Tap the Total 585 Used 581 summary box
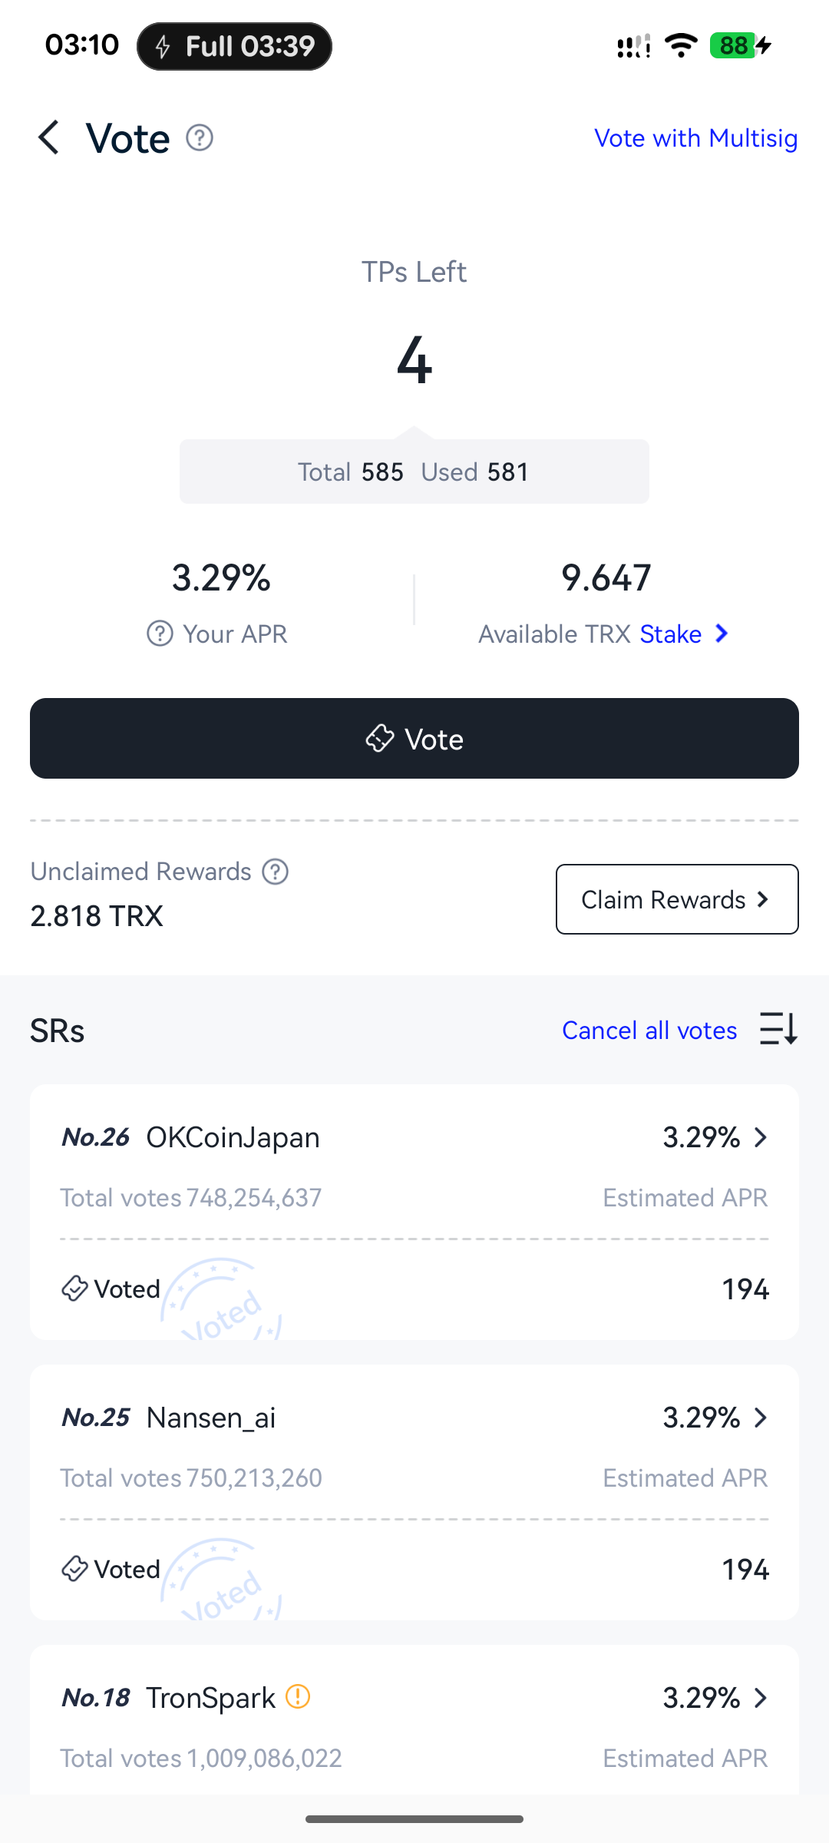829x1843 pixels. 414,472
